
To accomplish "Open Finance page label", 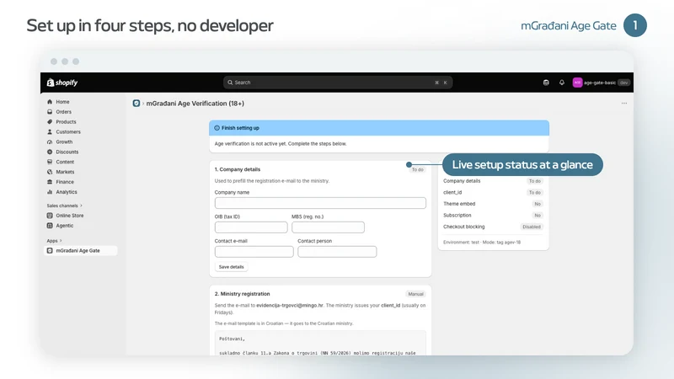I will (65, 182).
